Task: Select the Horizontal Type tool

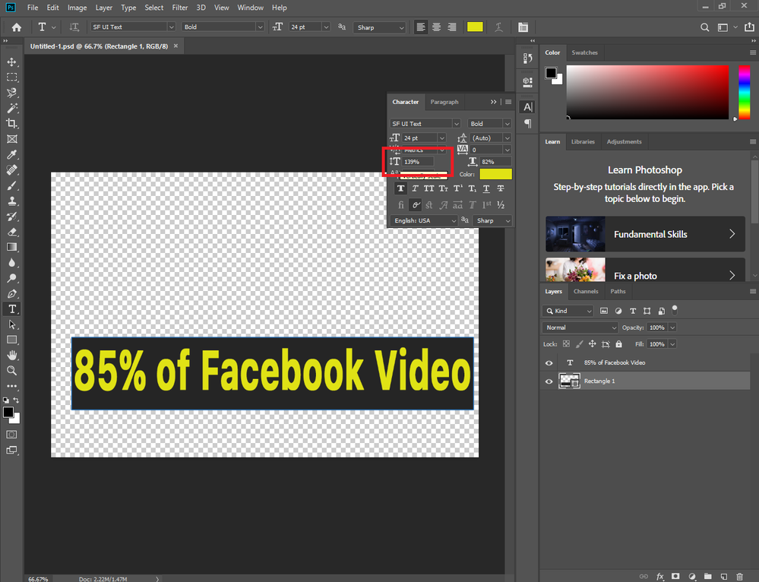Action: [11, 309]
